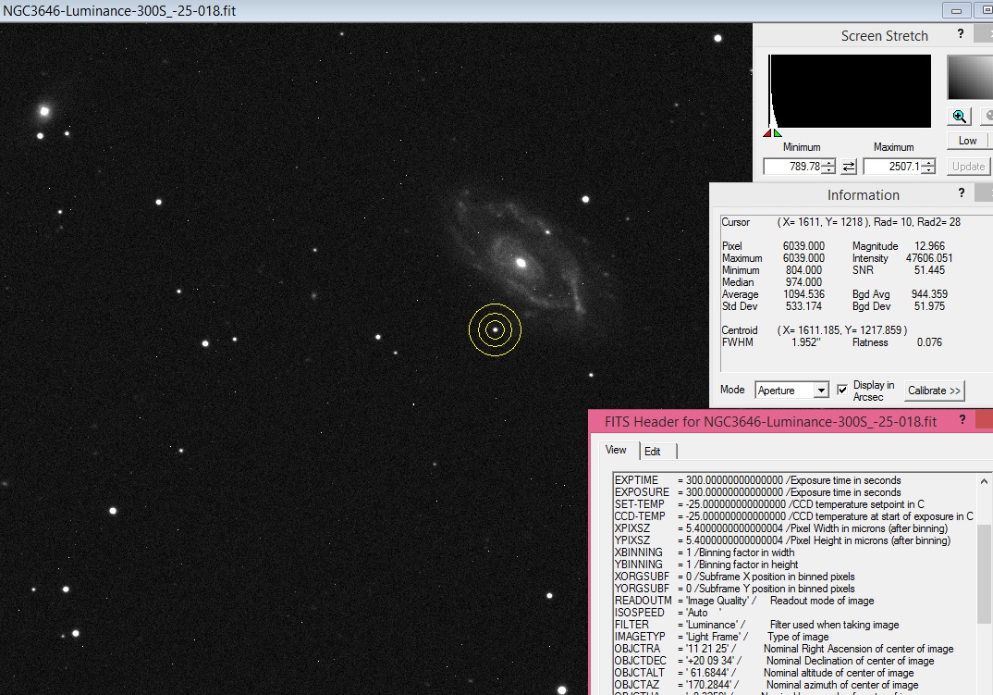Click the swap arrows icon between Minimum and Maximum
Viewport: 993px width, 695px height.
(849, 167)
